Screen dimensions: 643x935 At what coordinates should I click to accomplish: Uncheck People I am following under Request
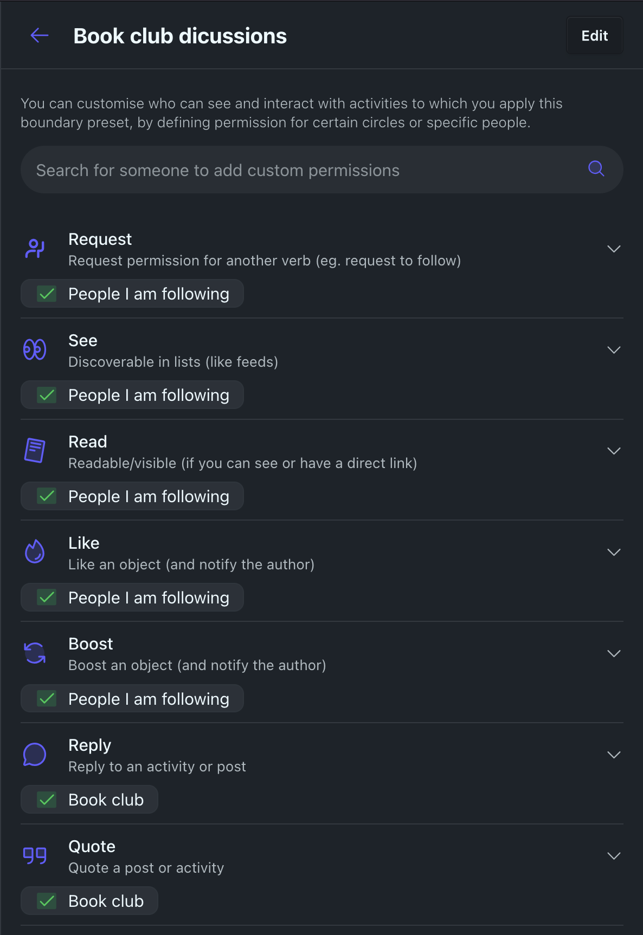(47, 294)
